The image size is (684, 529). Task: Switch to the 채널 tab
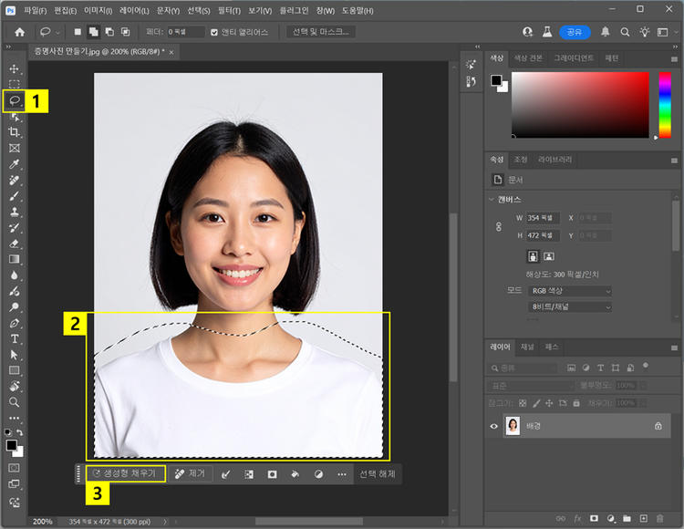click(x=527, y=347)
